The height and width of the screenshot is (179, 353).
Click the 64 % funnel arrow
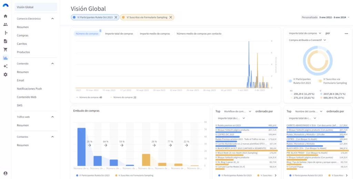tap(105, 145)
